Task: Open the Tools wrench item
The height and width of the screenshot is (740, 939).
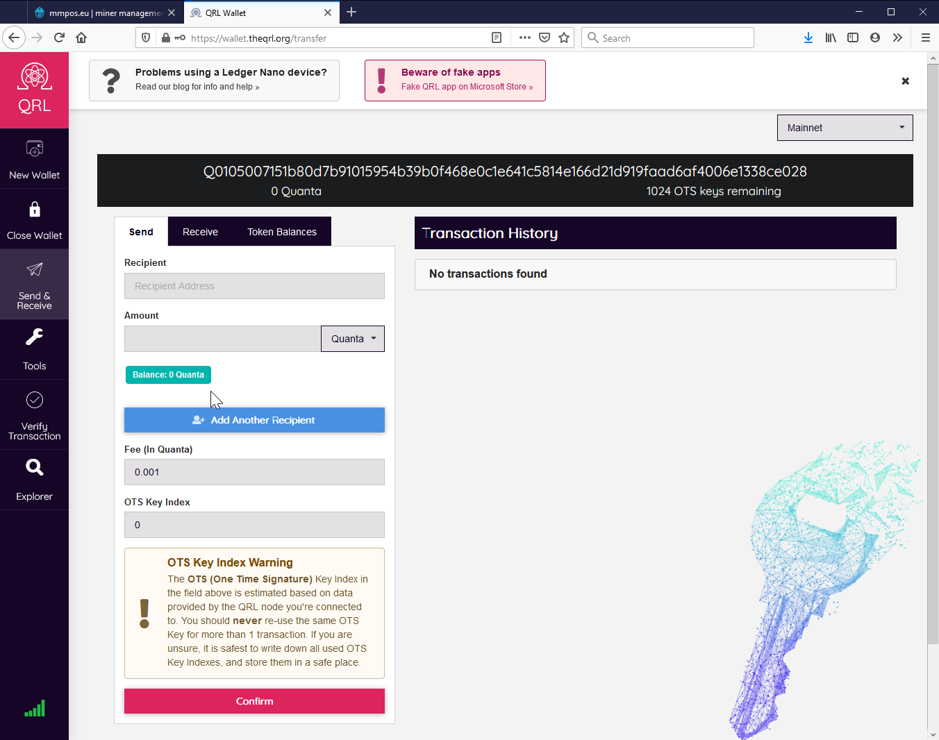Action: (34, 349)
